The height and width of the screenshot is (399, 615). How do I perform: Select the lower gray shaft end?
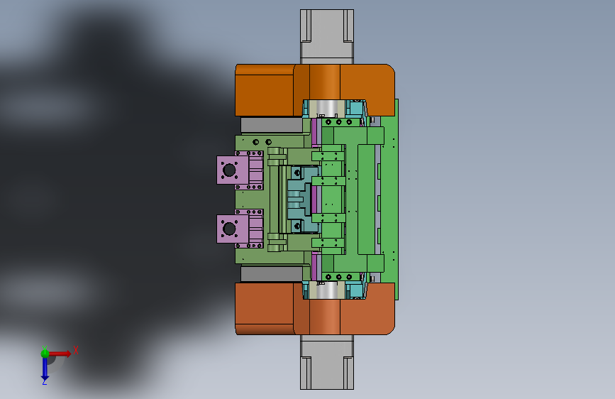327,362
